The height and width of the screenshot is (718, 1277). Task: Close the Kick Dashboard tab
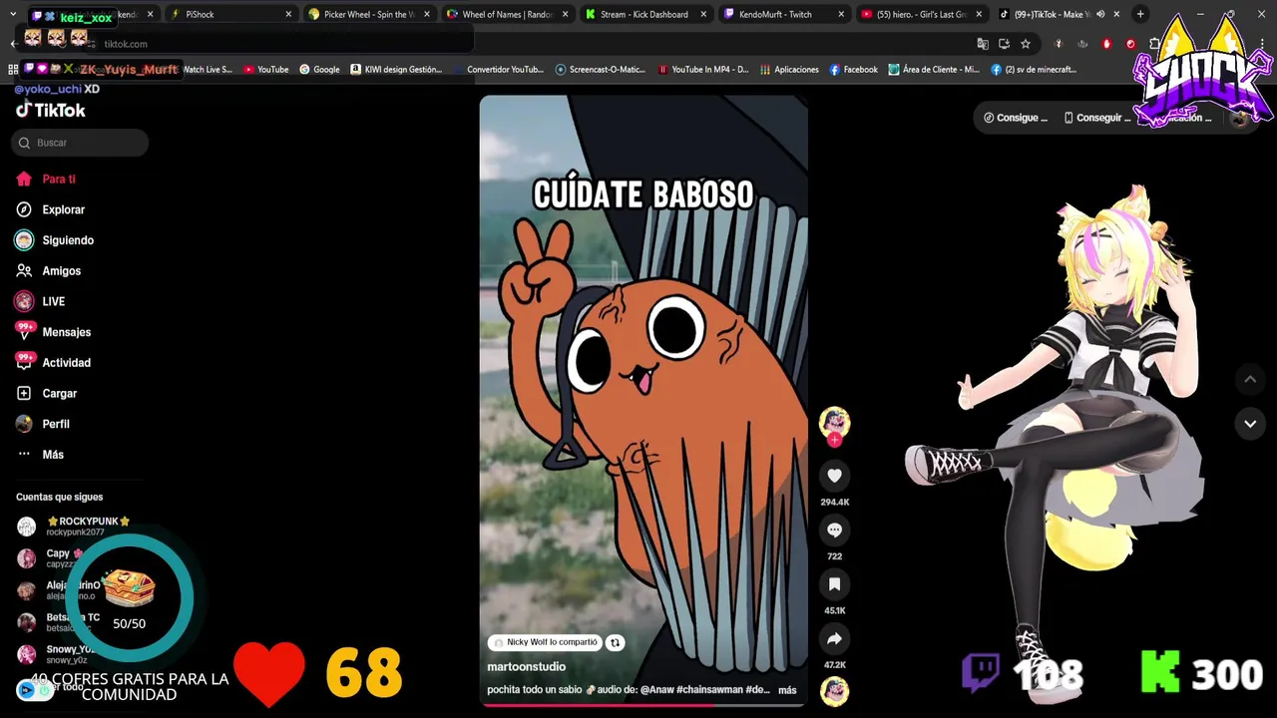[703, 15]
